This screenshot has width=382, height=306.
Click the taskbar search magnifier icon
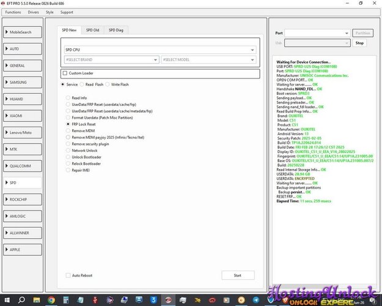21,300
